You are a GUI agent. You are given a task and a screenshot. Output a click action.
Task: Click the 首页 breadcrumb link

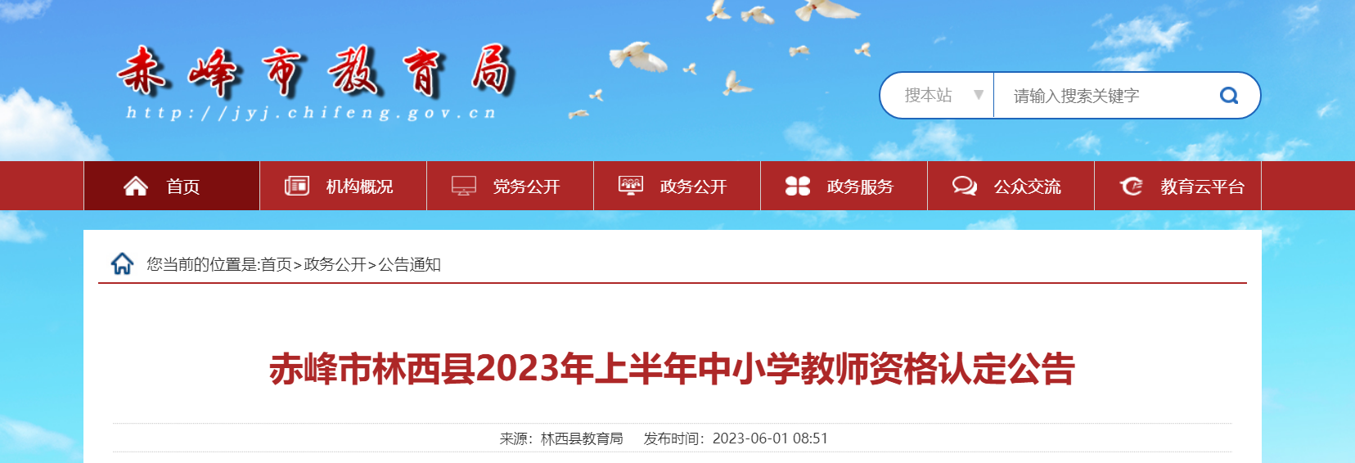(276, 264)
